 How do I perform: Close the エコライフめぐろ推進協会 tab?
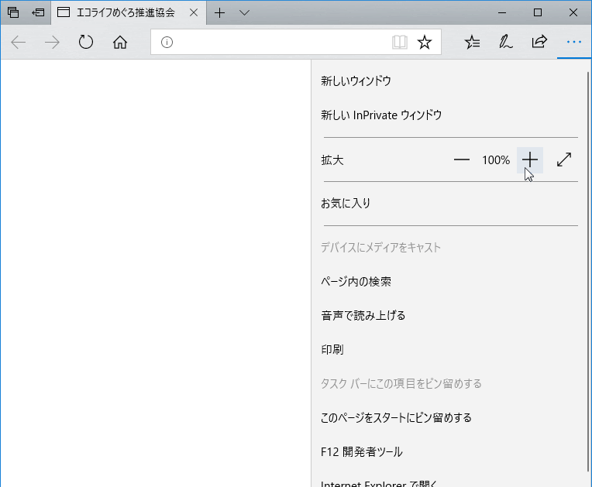pos(194,13)
